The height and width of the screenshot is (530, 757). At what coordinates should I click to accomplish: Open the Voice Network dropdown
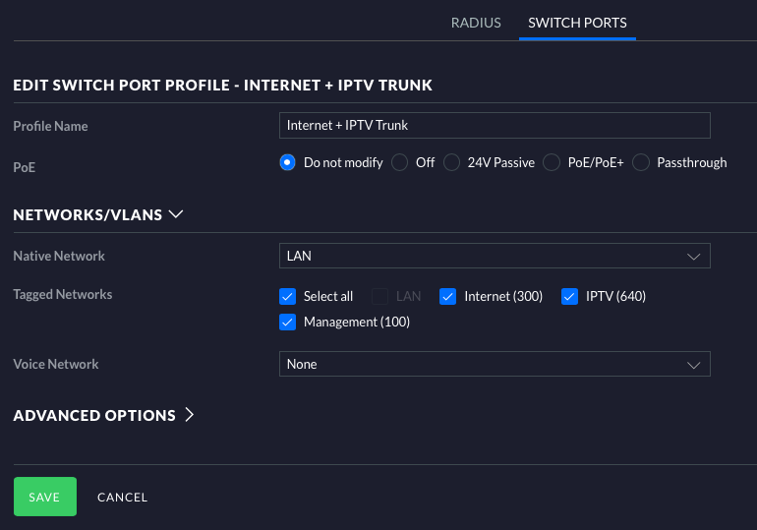(x=495, y=364)
